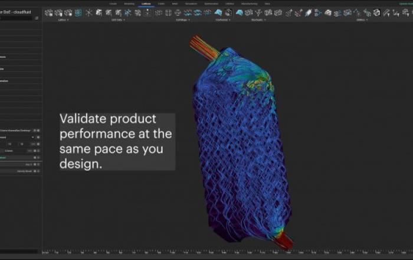The width and height of the screenshot is (413, 260).
Task: Toggle the checkbox on the teal-labeled input row
Action: point(35,157)
